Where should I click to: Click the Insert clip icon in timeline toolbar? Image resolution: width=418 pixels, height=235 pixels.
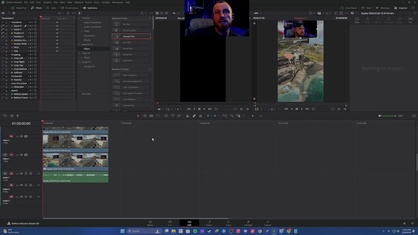(x=166, y=116)
